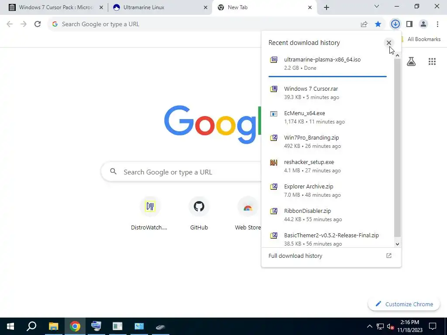
Task: Click the taskbar clock showing 2:16 PM
Action: [x=409, y=326]
